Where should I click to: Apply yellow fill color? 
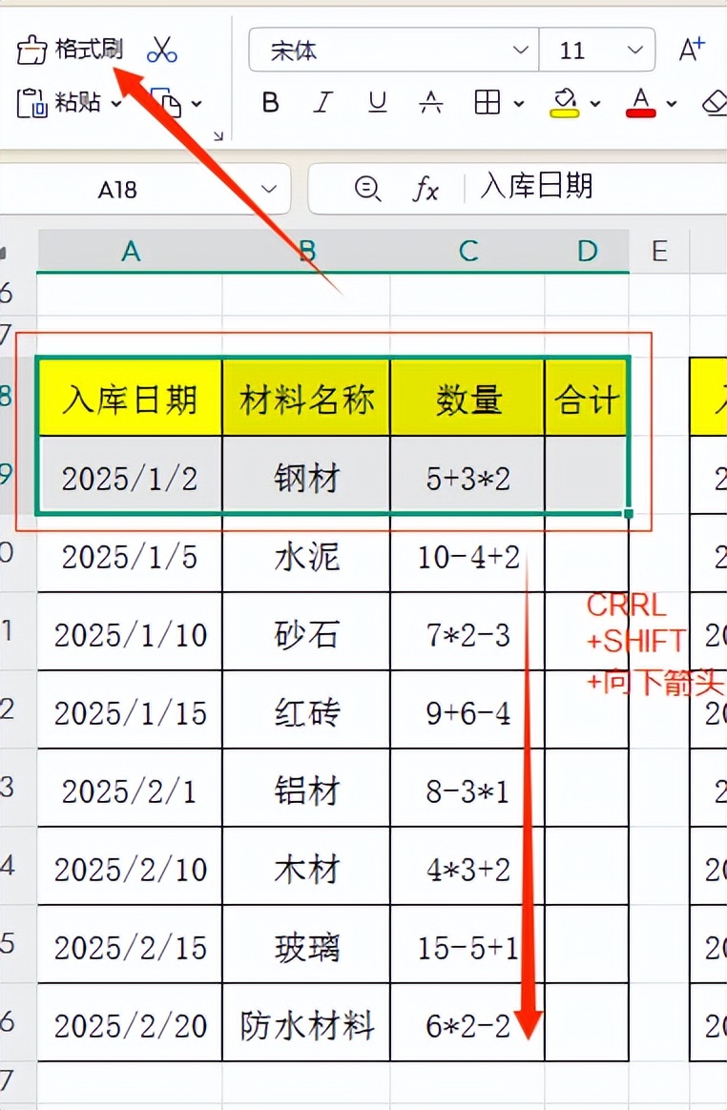(x=565, y=103)
